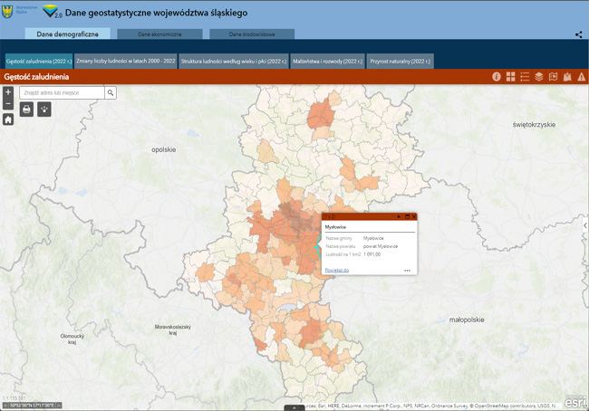Image resolution: width=589 pixels, height=411 pixels.
Task: Expand the right side panel arrow
Action: click(584, 225)
